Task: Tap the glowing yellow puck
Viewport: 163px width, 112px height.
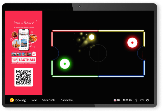Action: [x=91, y=37]
